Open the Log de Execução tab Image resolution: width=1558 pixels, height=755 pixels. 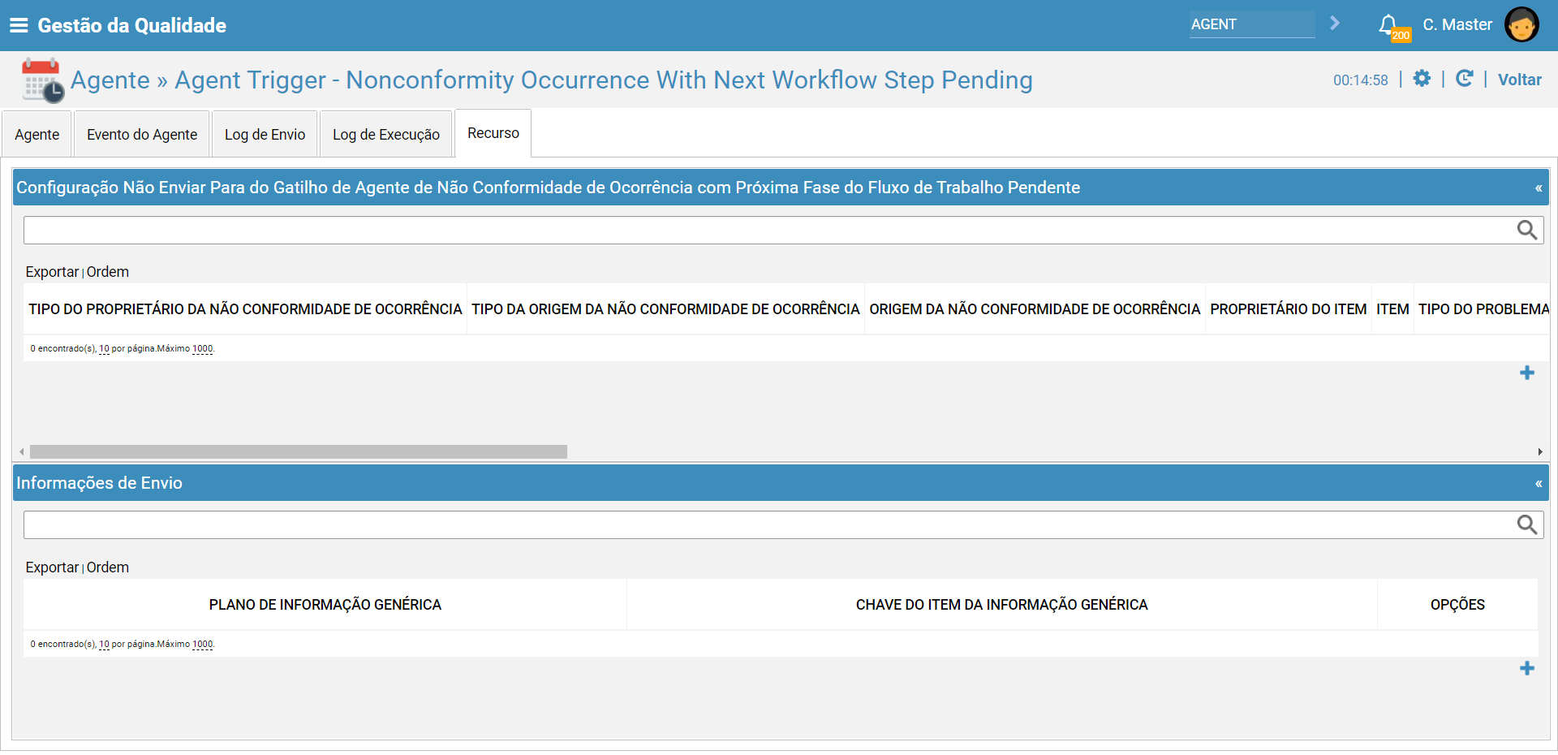coord(386,135)
